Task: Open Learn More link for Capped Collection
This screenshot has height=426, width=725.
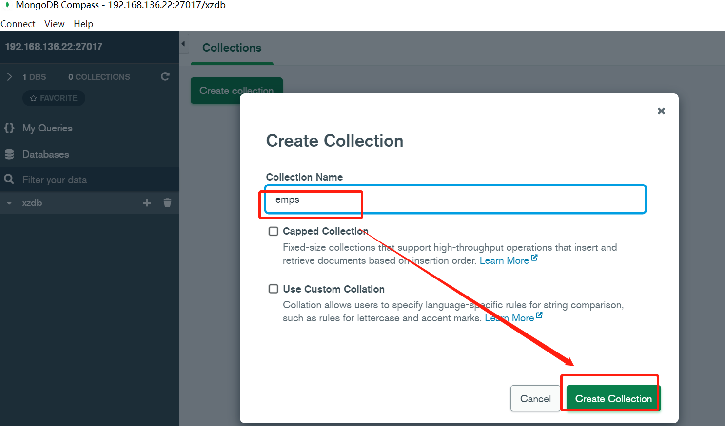Action: pos(509,260)
